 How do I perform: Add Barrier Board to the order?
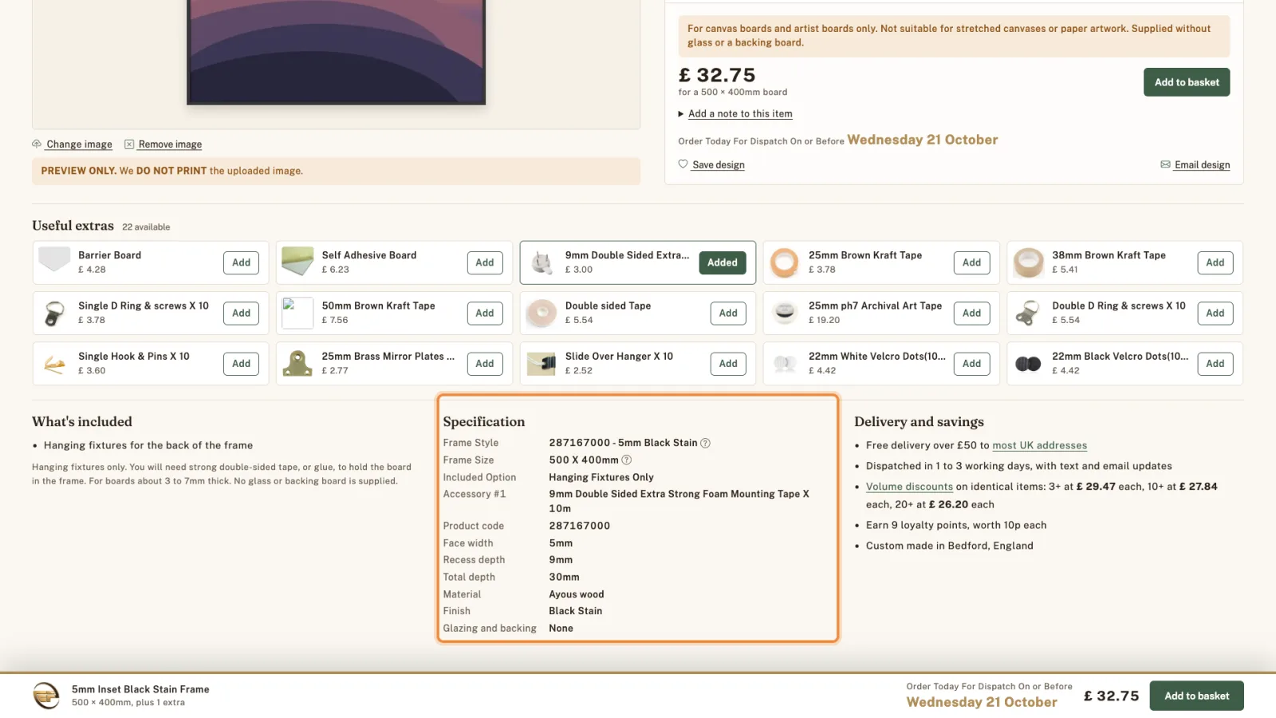(241, 262)
